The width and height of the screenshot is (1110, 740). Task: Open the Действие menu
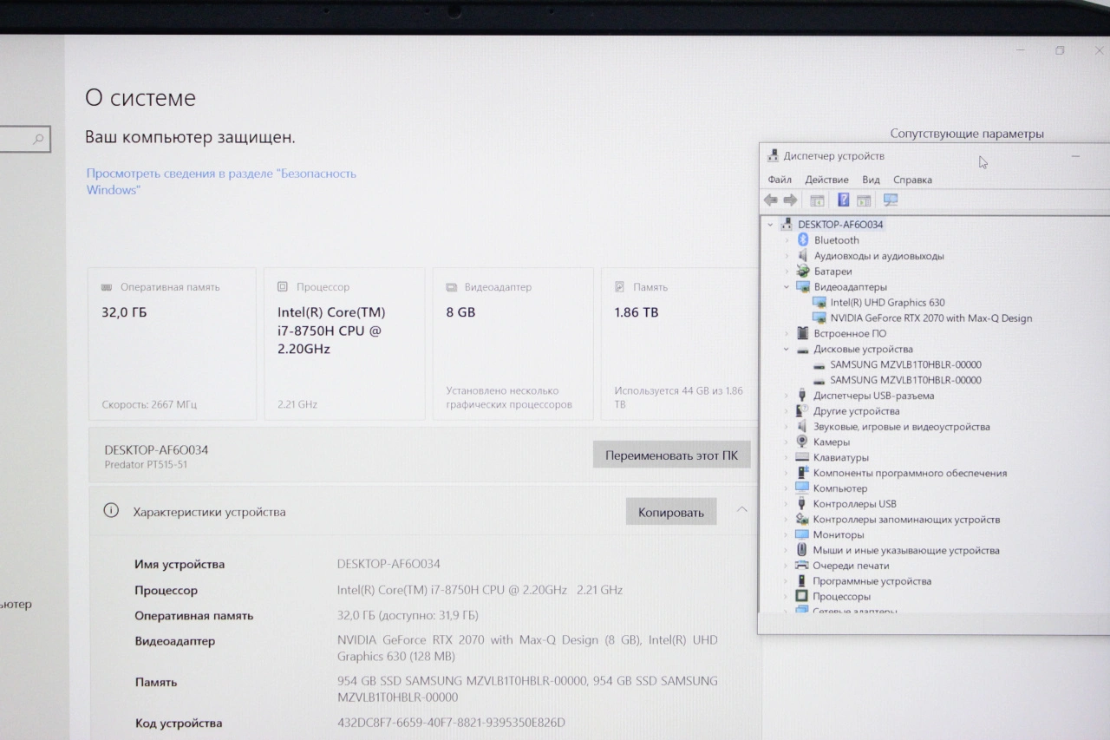tap(826, 180)
